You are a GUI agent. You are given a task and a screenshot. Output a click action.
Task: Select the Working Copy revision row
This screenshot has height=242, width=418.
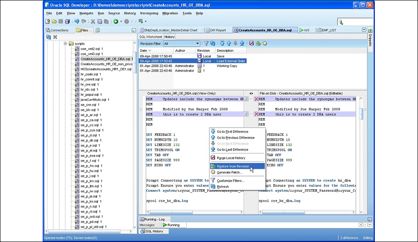192,66
